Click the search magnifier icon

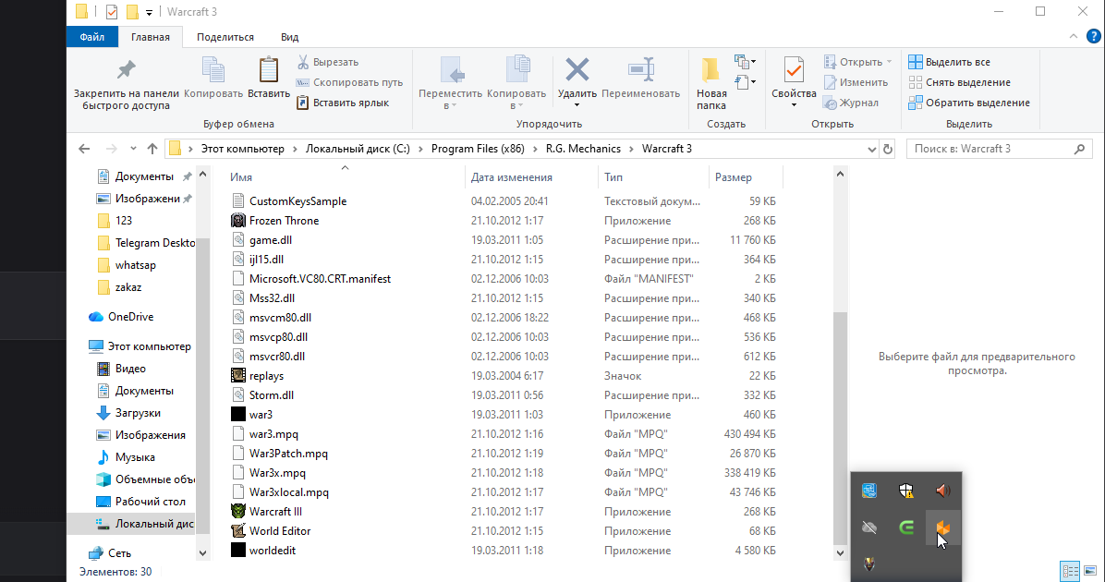[1079, 149]
